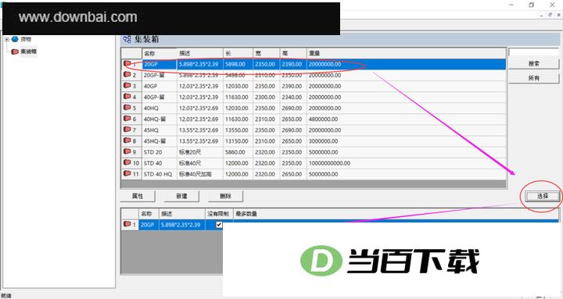Screen dimensions: 563x299
Task: Click the 2300.00 width cell
Action: coord(267,97)
